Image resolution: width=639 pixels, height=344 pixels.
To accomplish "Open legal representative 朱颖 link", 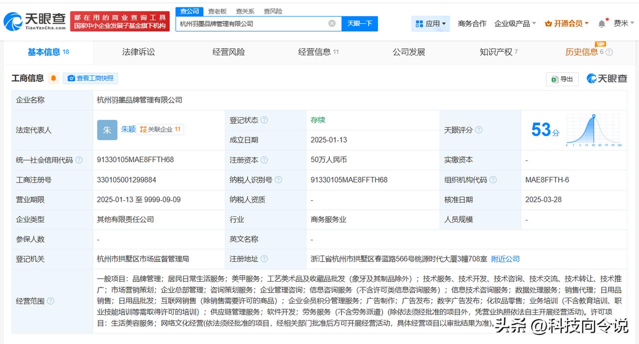I will [128, 129].
